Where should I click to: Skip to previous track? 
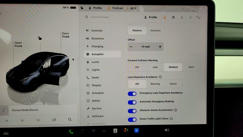pyautogui.click(x=7, y=121)
